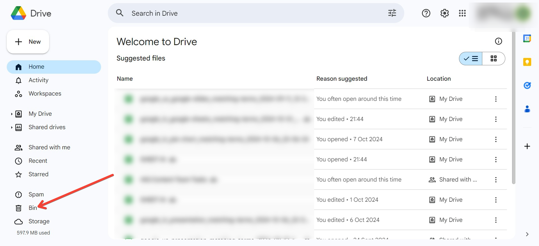
Task: Click the Help question mark icon
Action: (x=426, y=13)
